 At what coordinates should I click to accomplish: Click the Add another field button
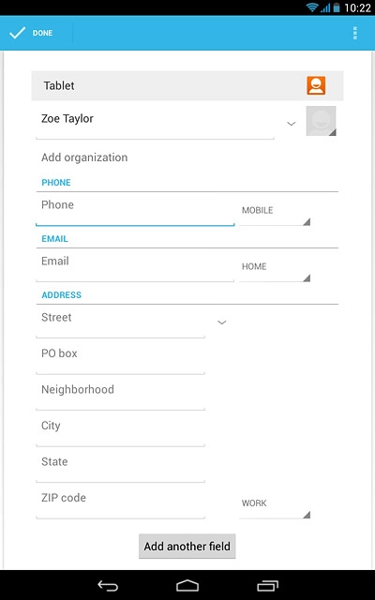187,546
